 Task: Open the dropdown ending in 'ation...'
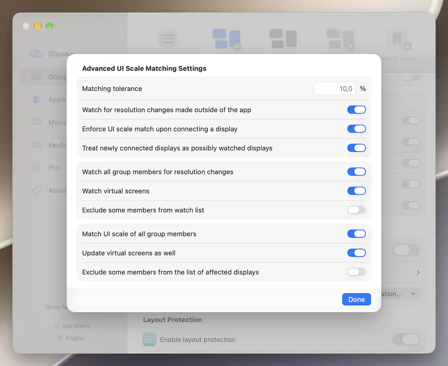click(x=400, y=294)
